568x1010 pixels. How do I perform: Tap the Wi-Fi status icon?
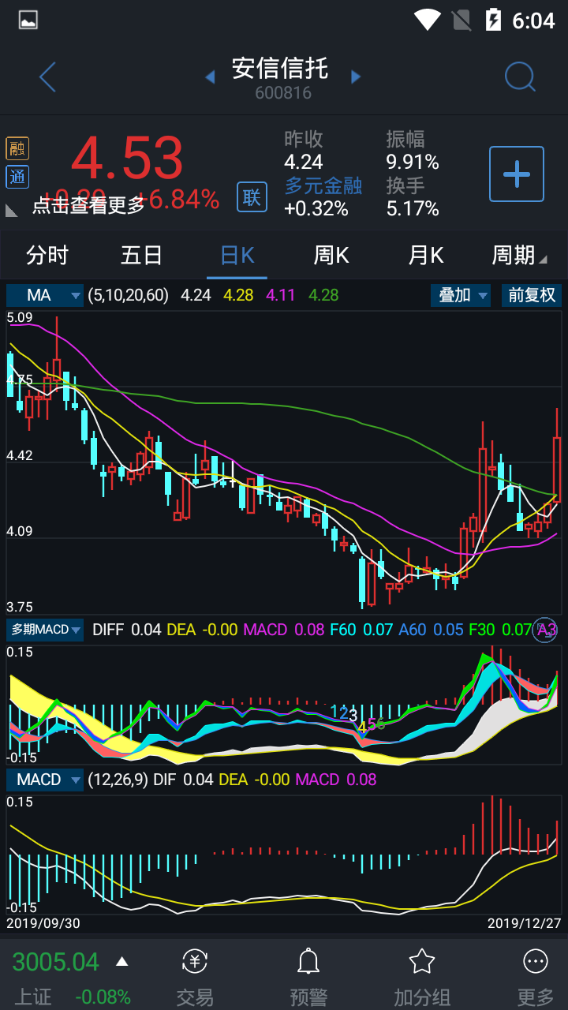[427, 20]
